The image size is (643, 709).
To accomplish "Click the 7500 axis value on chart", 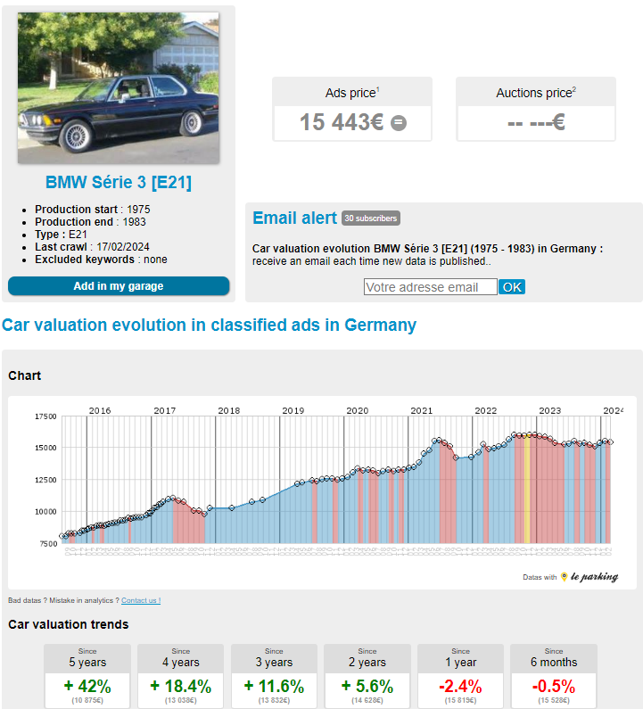I will pos(48,543).
